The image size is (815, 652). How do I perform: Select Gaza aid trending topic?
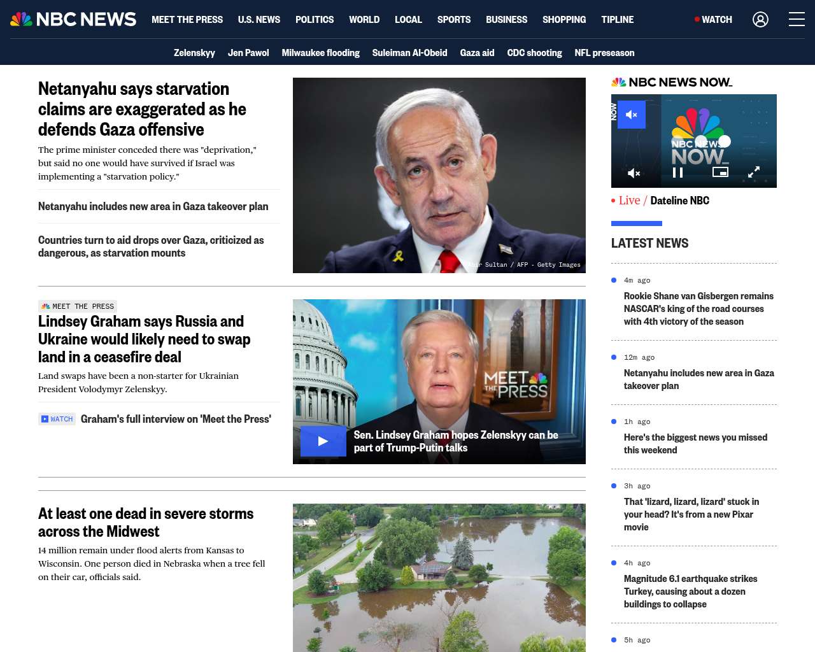click(478, 53)
